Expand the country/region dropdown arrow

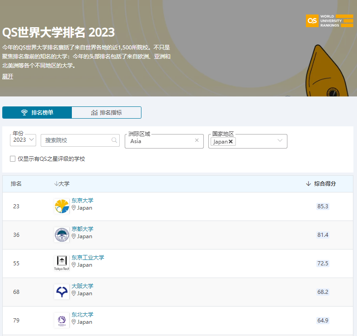coord(280,141)
